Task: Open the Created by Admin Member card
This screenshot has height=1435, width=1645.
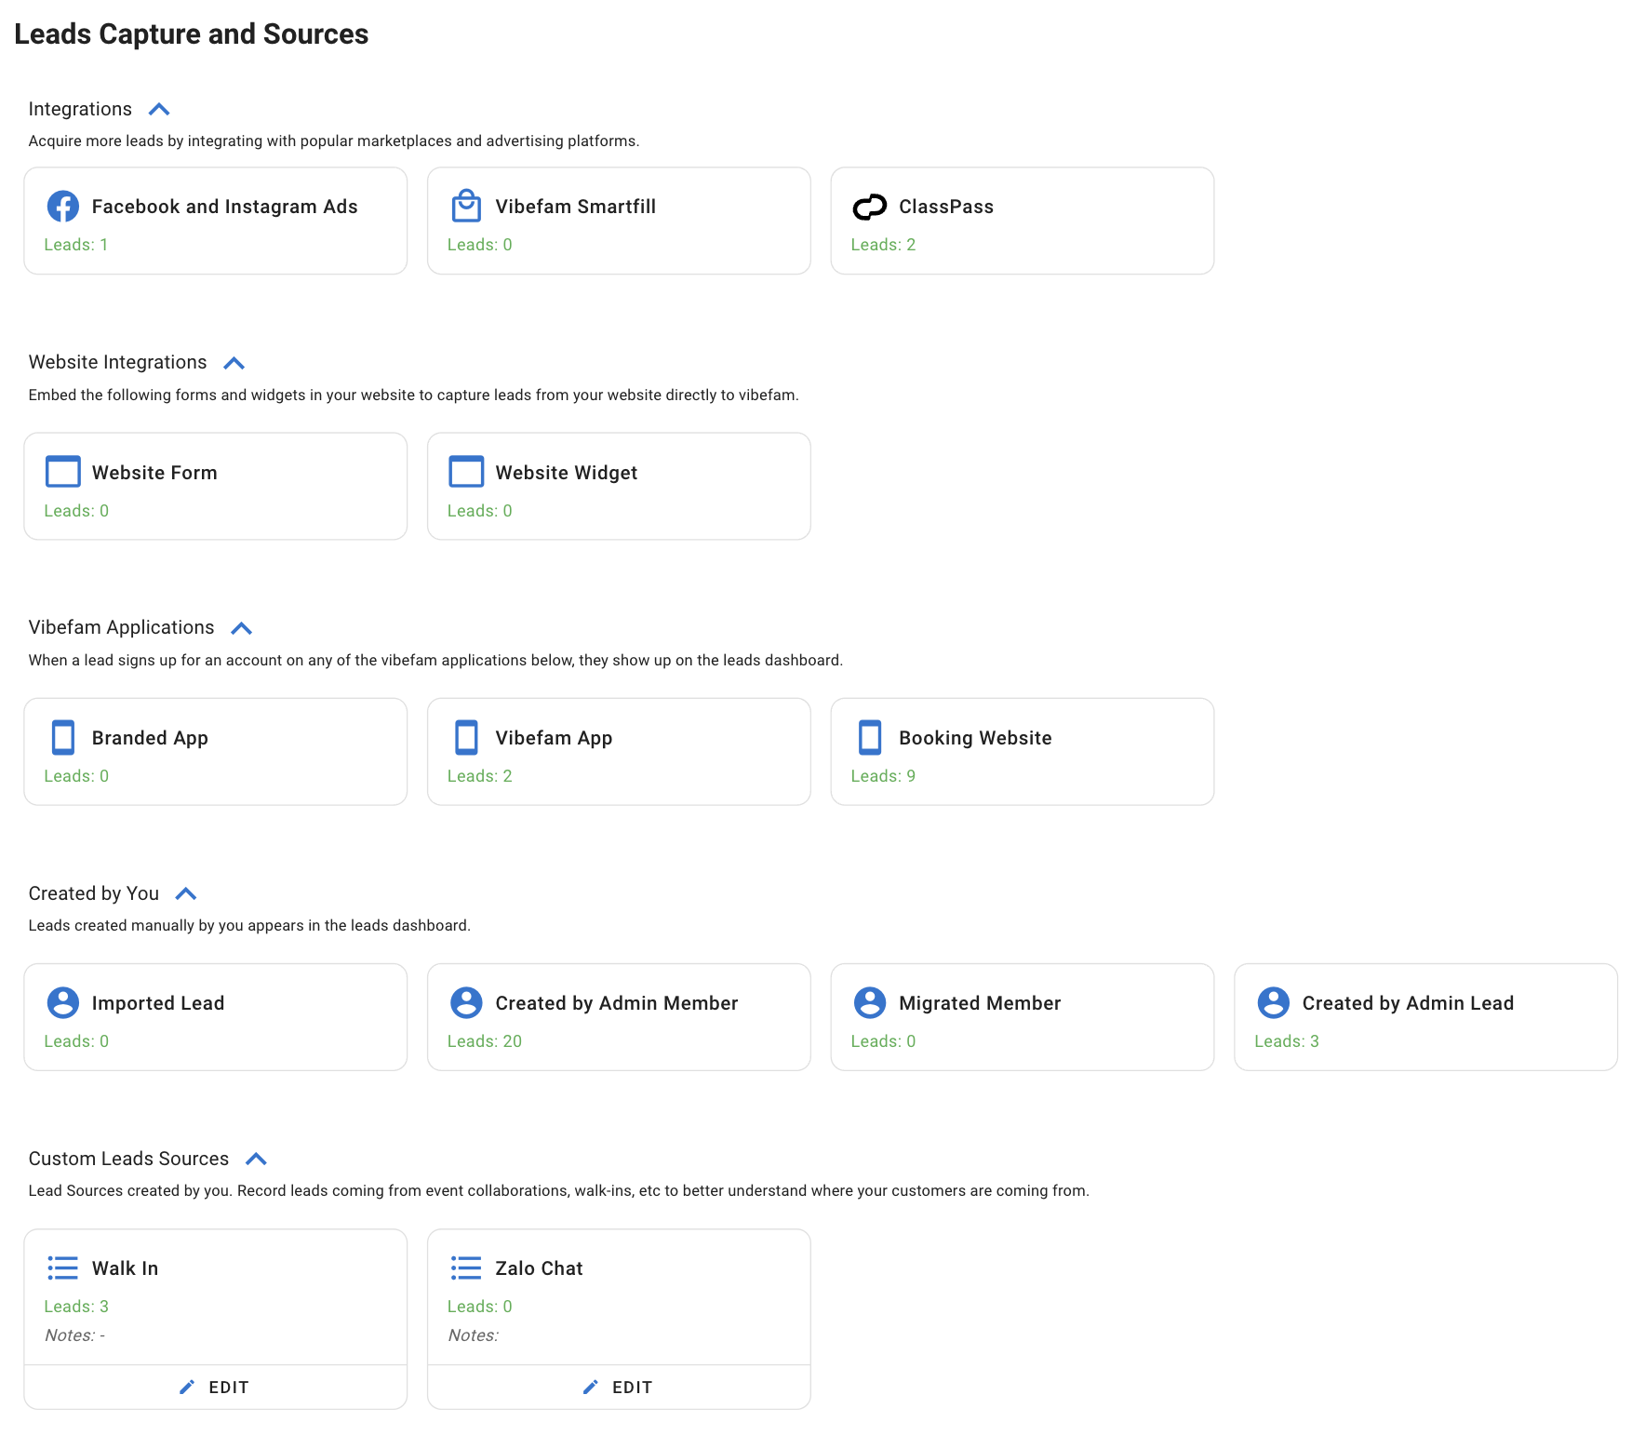Action: (x=619, y=1017)
